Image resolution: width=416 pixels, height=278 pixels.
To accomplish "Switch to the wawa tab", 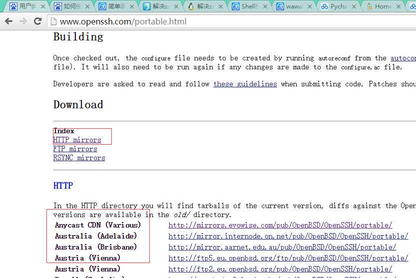I will (x=294, y=6).
